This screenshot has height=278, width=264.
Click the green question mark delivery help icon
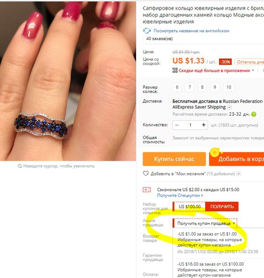254,114
